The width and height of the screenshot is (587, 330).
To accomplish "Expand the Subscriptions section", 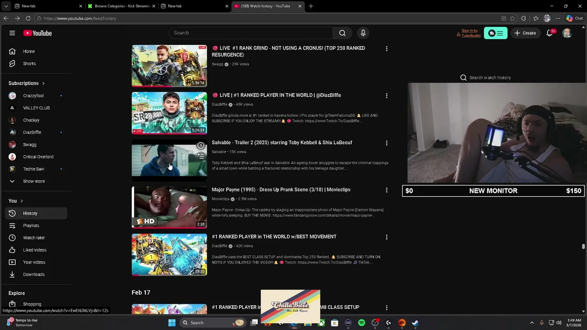I will [x=27, y=83].
